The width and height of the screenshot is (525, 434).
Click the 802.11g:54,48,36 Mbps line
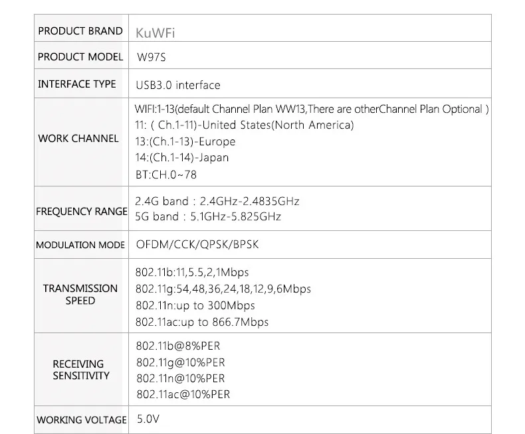point(223,289)
